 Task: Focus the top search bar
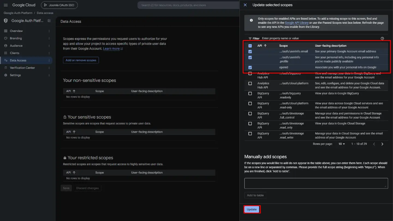(x=188, y=5)
